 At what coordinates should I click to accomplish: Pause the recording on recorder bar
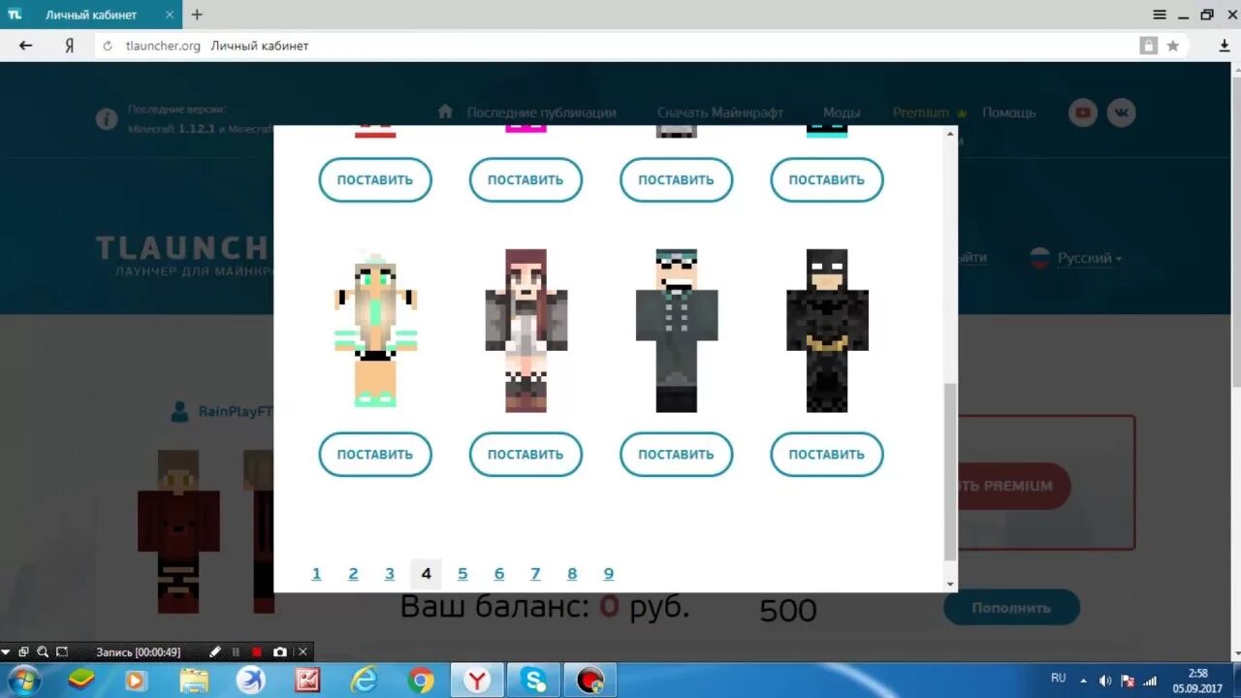click(236, 652)
